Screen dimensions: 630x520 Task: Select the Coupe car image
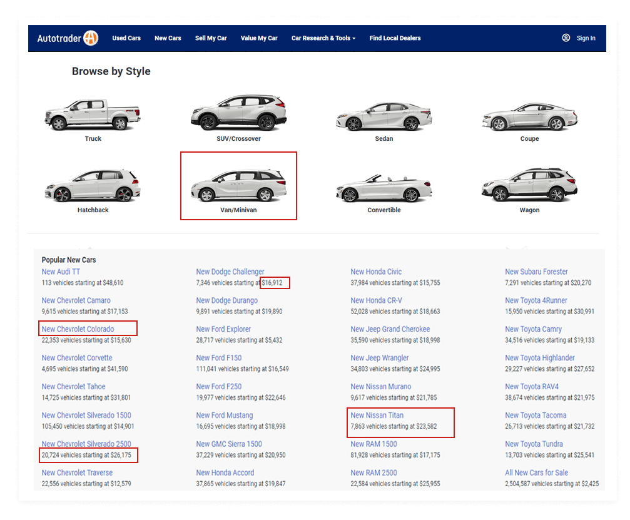point(529,116)
